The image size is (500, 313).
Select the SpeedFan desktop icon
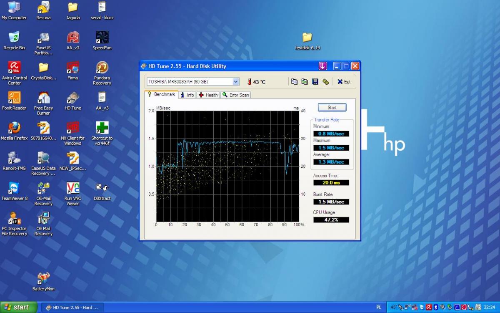(x=102, y=41)
